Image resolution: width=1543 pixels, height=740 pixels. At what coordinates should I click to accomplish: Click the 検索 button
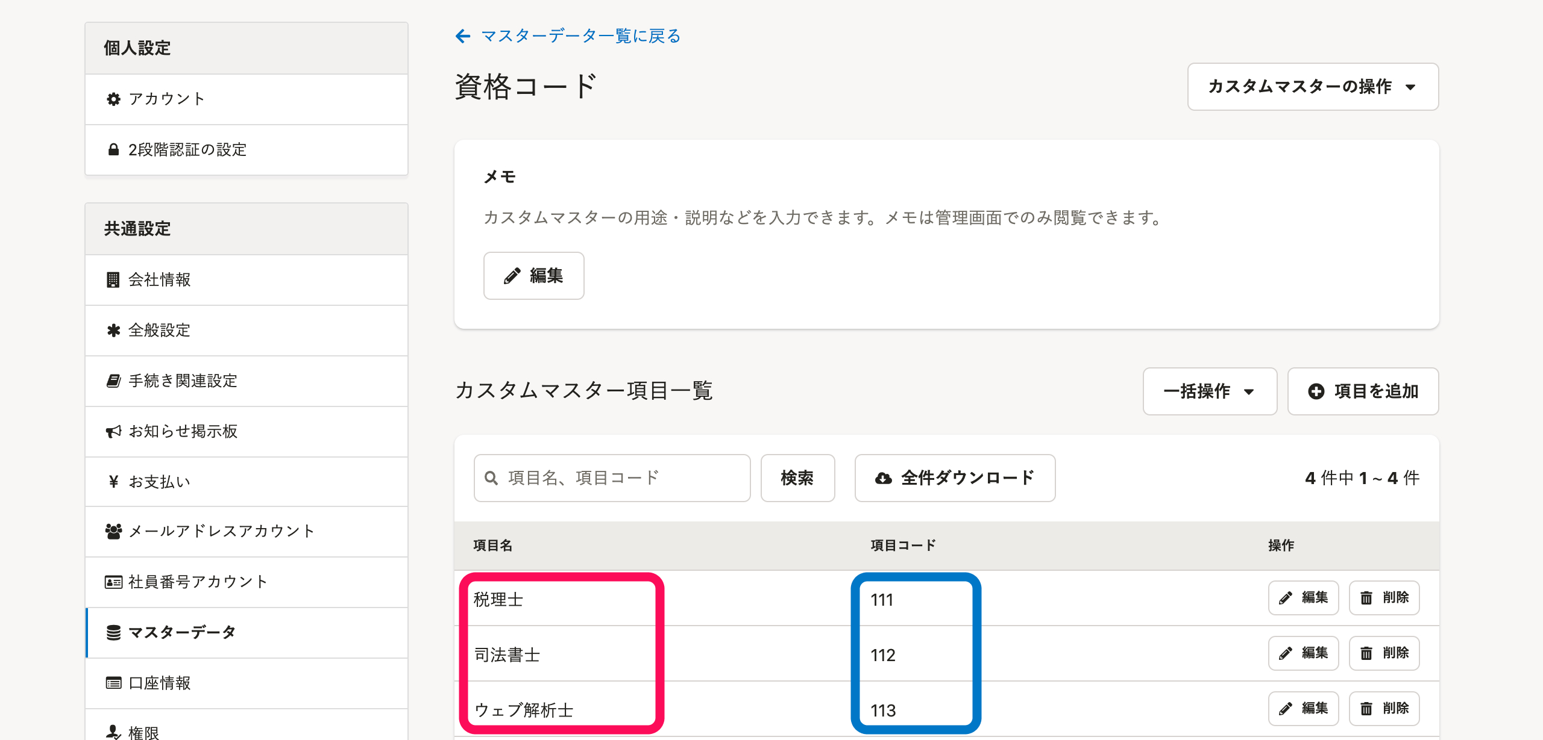[x=797, y=478]
